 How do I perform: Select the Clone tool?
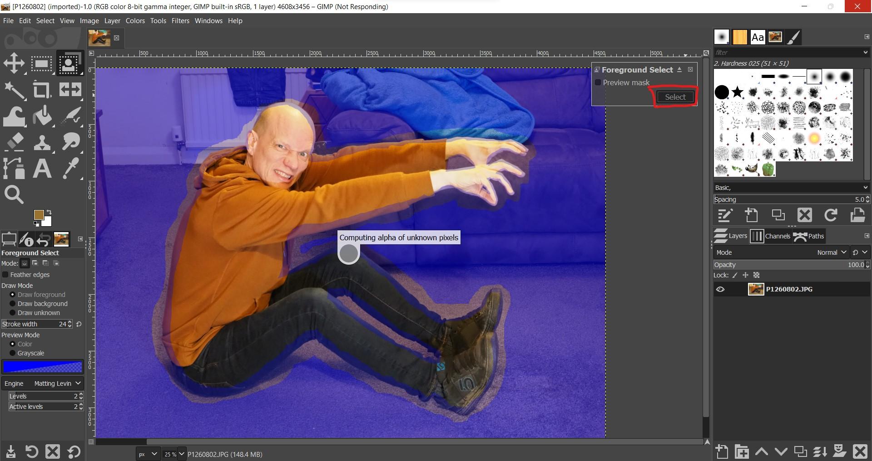(x=42, y=142)
